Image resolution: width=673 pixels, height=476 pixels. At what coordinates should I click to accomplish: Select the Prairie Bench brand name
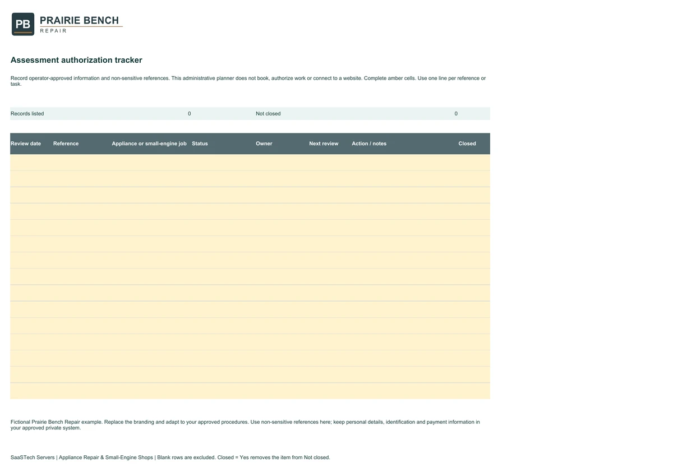pos(80,21)
